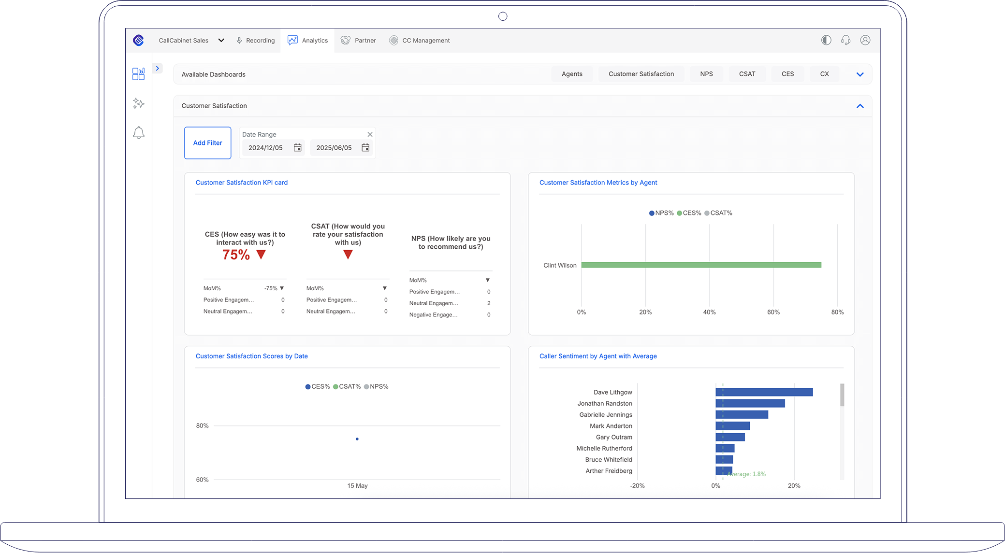Open the AI sparkles sidebar icon
The height and width of the screenshot is (553, 1005).
click(x=138, y=103)
